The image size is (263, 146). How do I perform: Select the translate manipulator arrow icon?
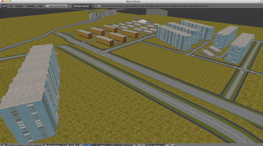[89, 145]
